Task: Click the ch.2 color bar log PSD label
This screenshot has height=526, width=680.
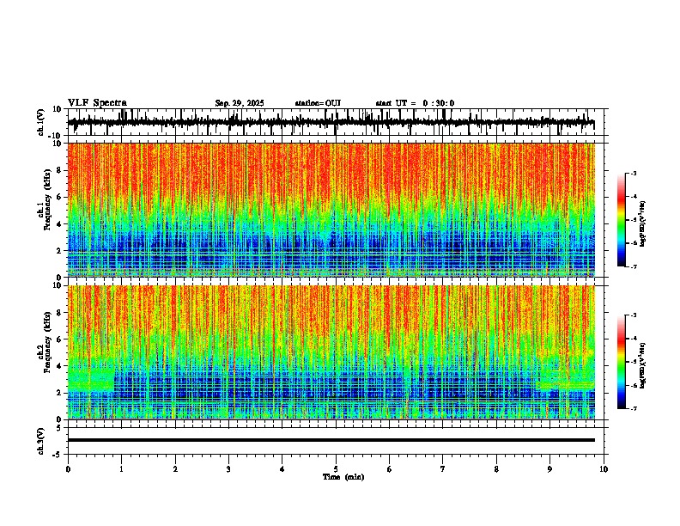Action: pyautogui.click(x=643, y=366)
